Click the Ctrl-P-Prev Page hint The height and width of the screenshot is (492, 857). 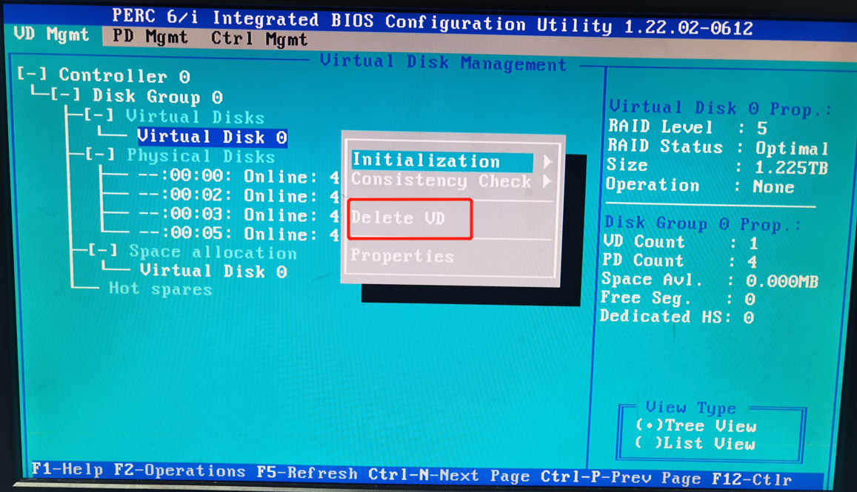tap(621, 478)
